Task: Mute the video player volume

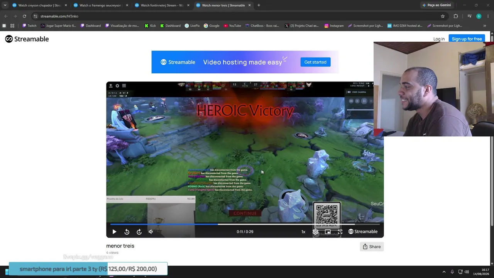Action: (151, 232)
